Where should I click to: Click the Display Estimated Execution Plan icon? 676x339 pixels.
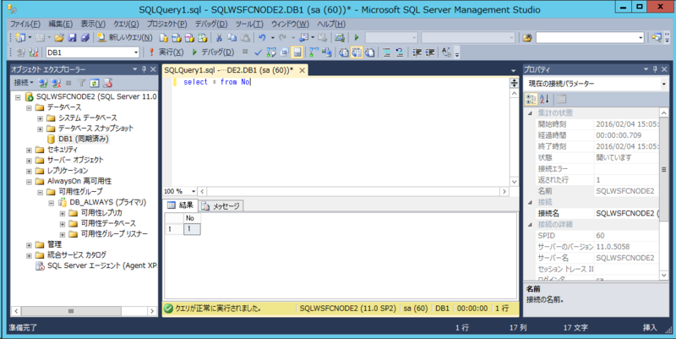pyautogui.click(x=271, y=52)
